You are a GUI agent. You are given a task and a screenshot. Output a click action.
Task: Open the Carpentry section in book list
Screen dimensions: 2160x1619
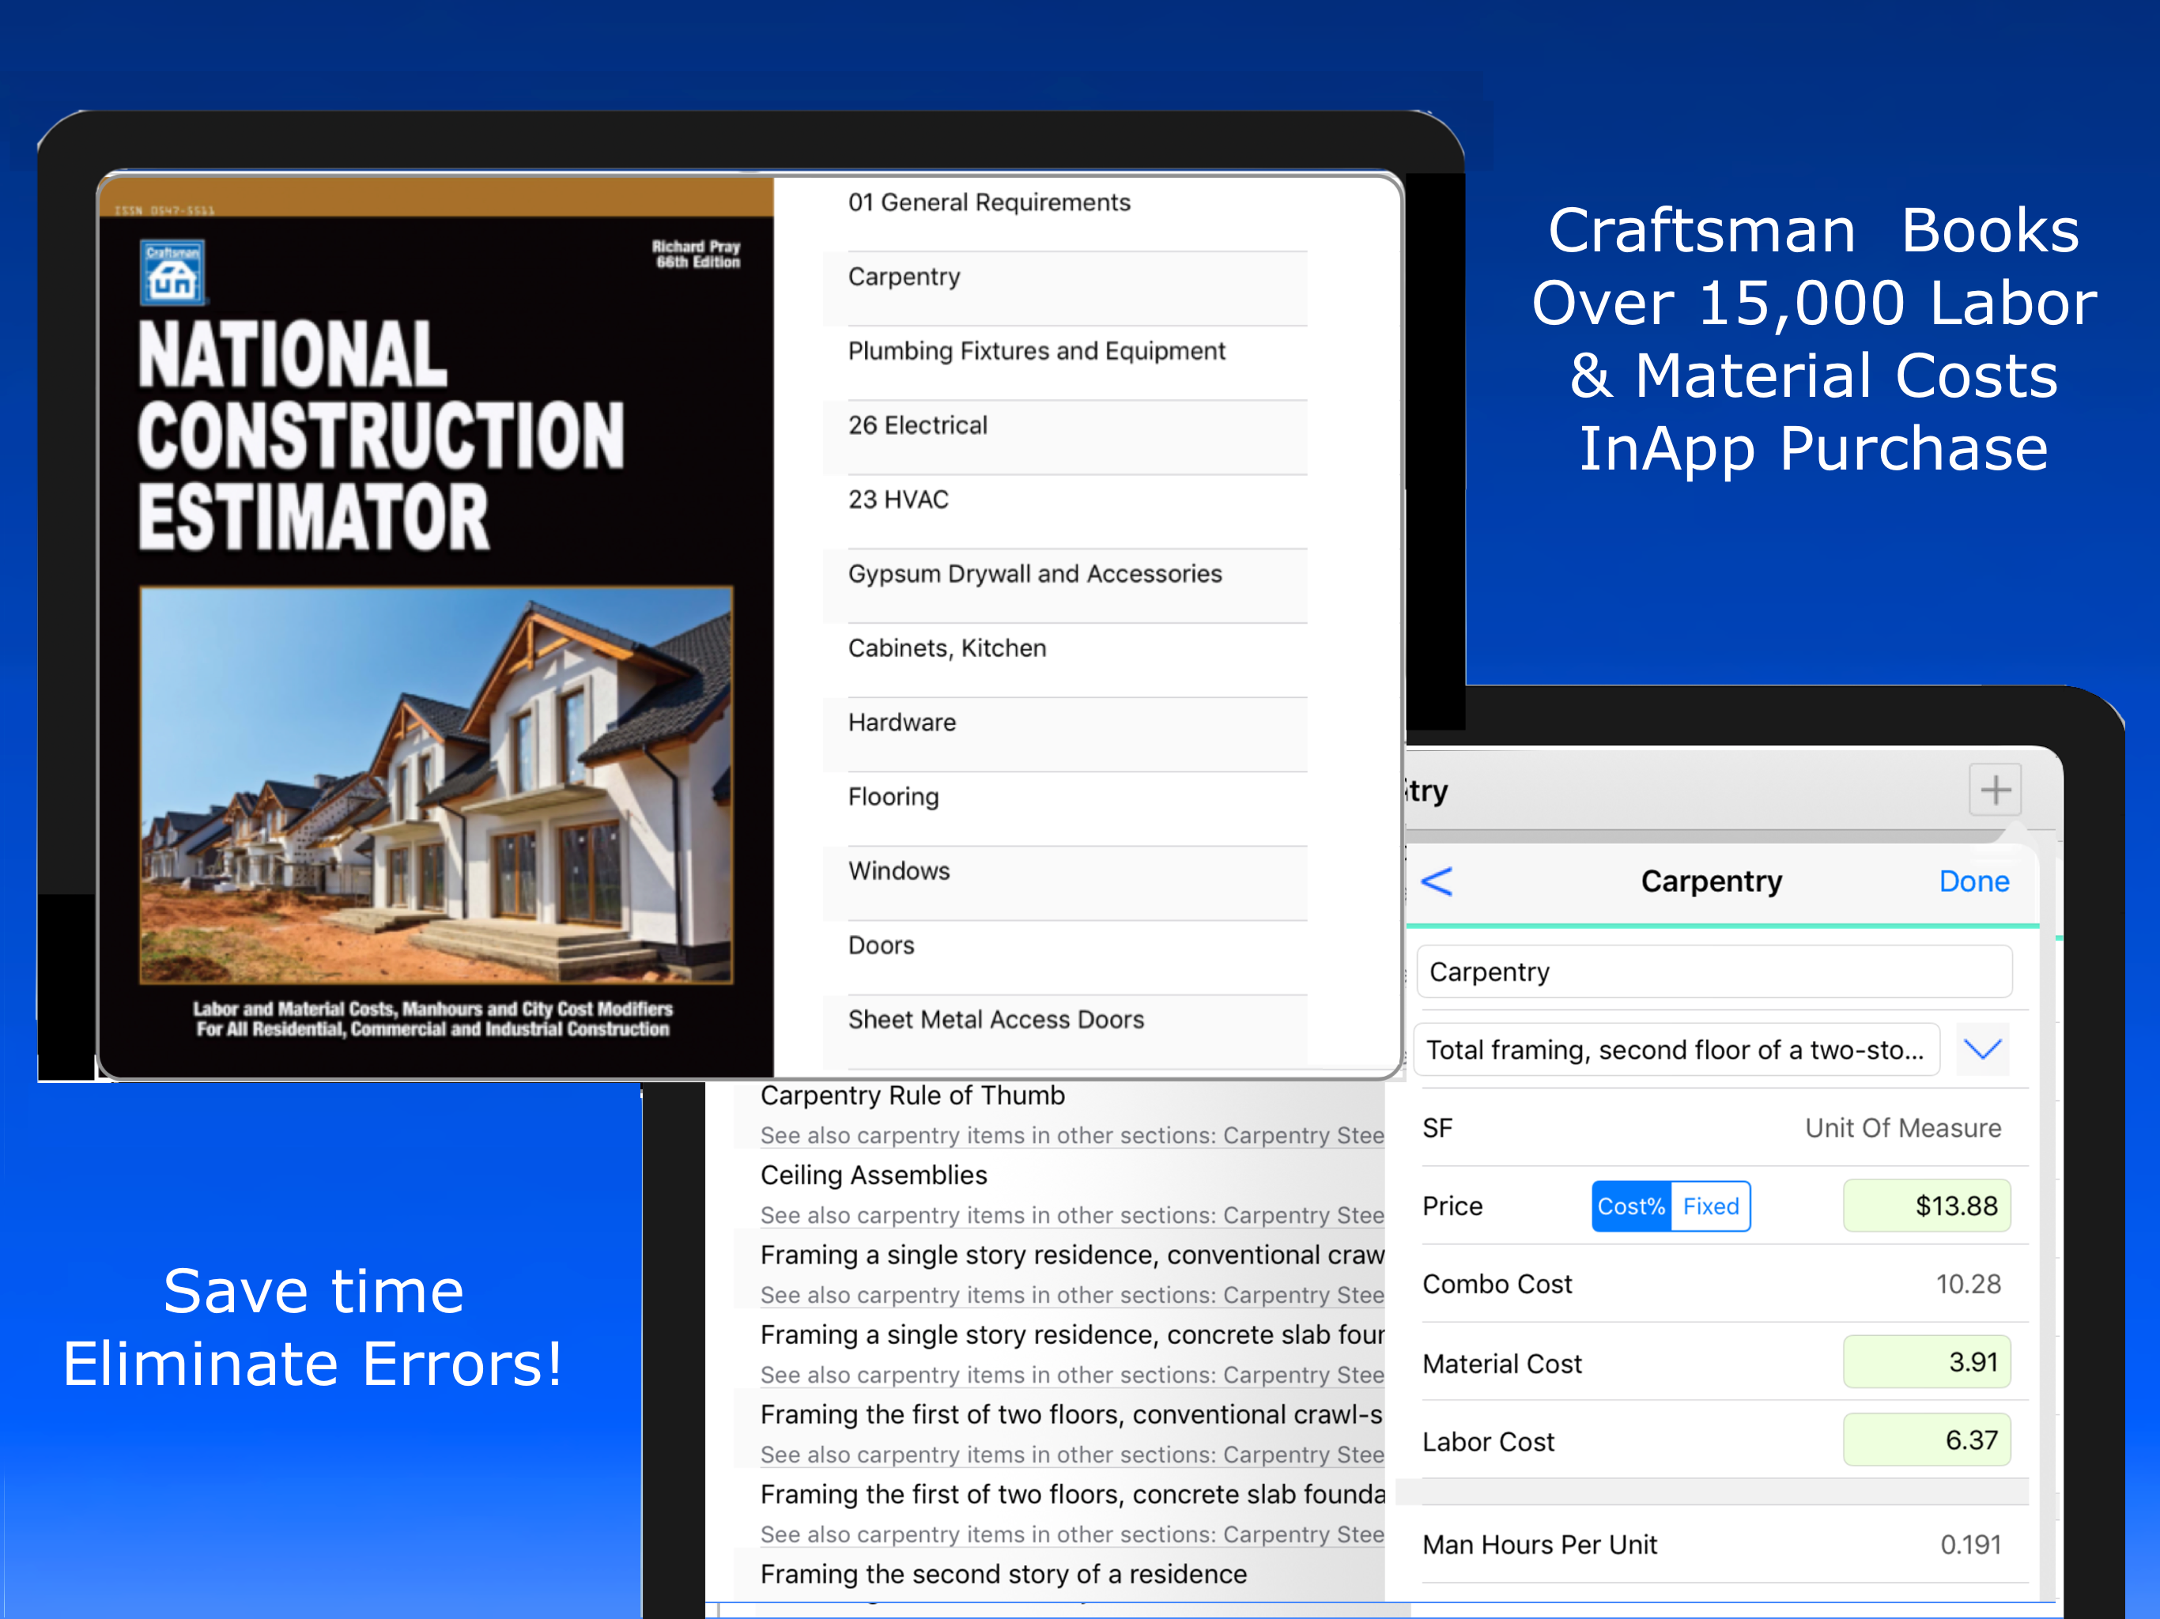click(1064, 288)
